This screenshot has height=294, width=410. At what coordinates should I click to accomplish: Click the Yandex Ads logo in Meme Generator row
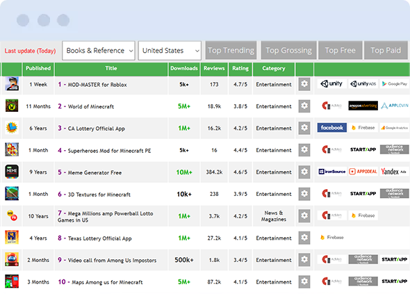click(394, 172)
